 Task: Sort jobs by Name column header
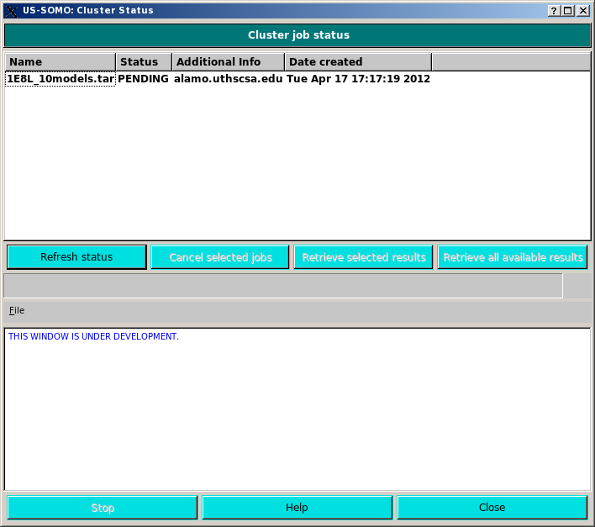[x=60, y=62]
